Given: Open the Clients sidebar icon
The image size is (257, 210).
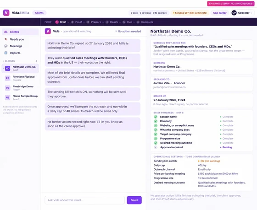Looking at the screenshot, I should coord(6,32).
